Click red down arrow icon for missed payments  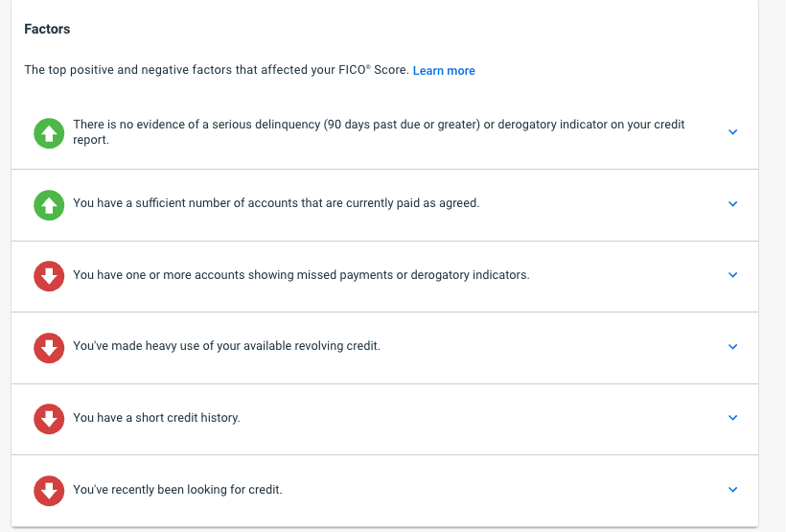coord(49,276)
